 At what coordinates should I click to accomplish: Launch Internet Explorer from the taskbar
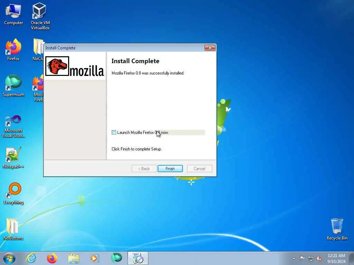31,258
